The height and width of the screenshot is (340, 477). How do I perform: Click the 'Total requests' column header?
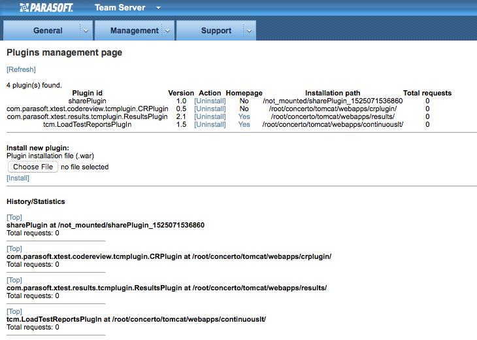pyautogui.click(x=427, y=93)
